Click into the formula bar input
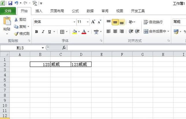The image size is (186, 119). tap(127, 48)
